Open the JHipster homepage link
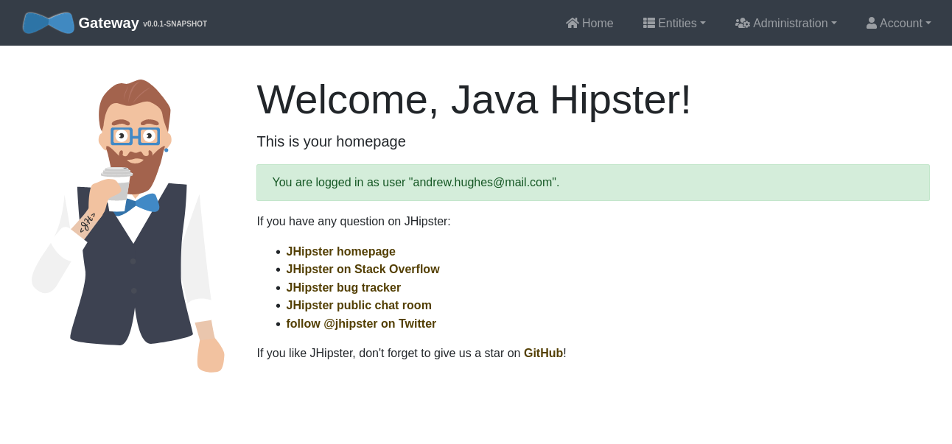Screen dimensions: 952x444 pyautogui.click(x=340, y=252)
